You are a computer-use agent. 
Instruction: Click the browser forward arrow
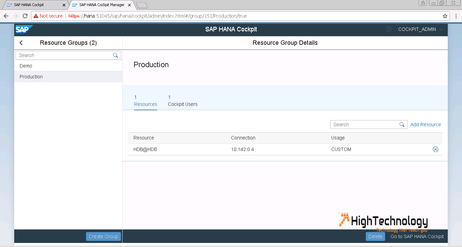click(x=16, y=16)
